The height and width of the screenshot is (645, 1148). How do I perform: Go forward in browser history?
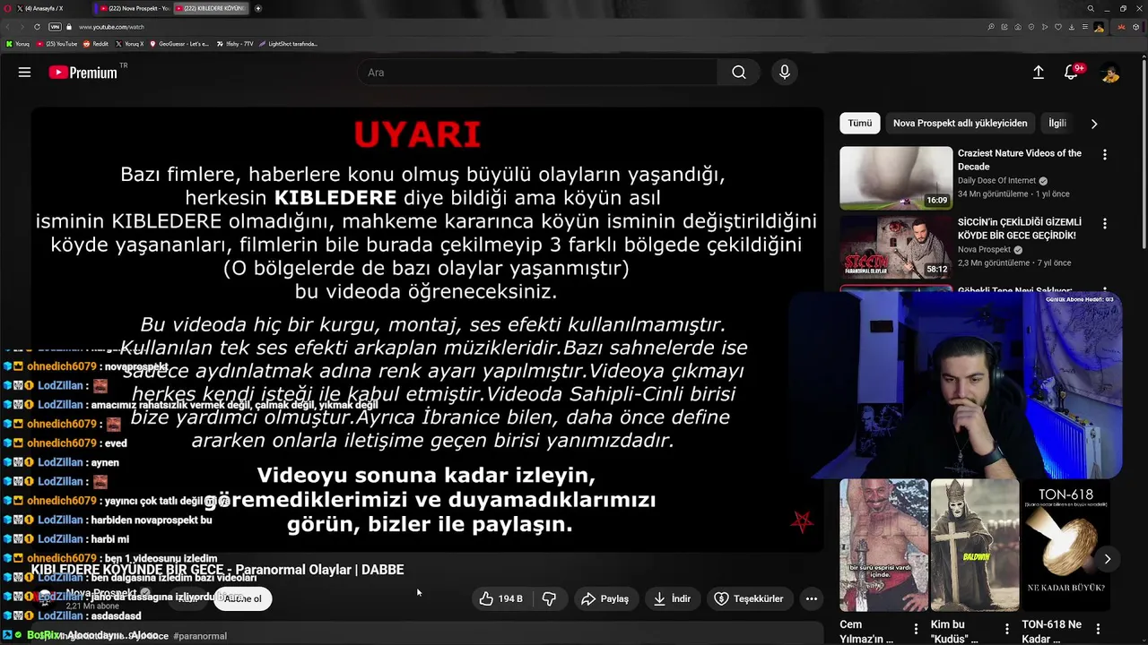pyautogui.click(x=23, y=27)
